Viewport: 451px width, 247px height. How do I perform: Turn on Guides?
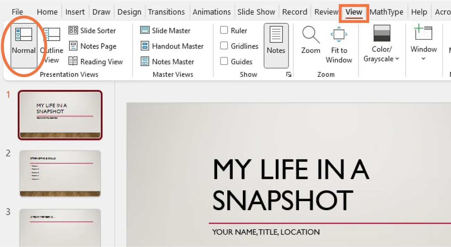tap(224, 61)
